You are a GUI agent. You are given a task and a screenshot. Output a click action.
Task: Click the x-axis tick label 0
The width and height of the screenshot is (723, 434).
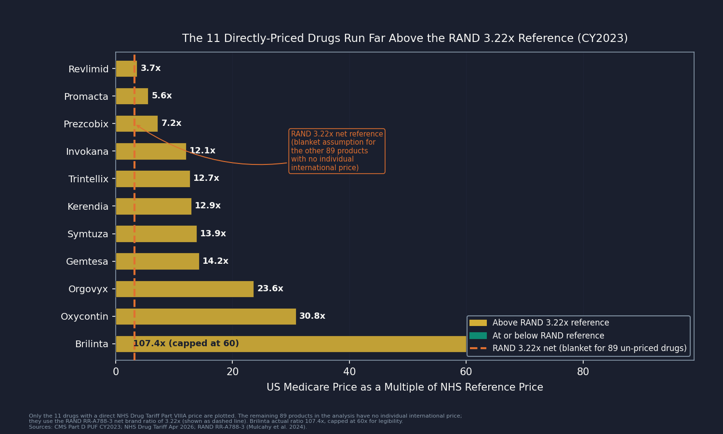click(116, 372)
